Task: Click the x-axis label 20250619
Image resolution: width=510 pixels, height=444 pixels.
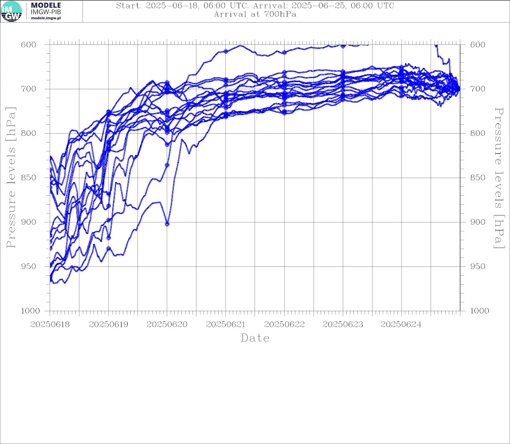Action: (x=108, y=325)
